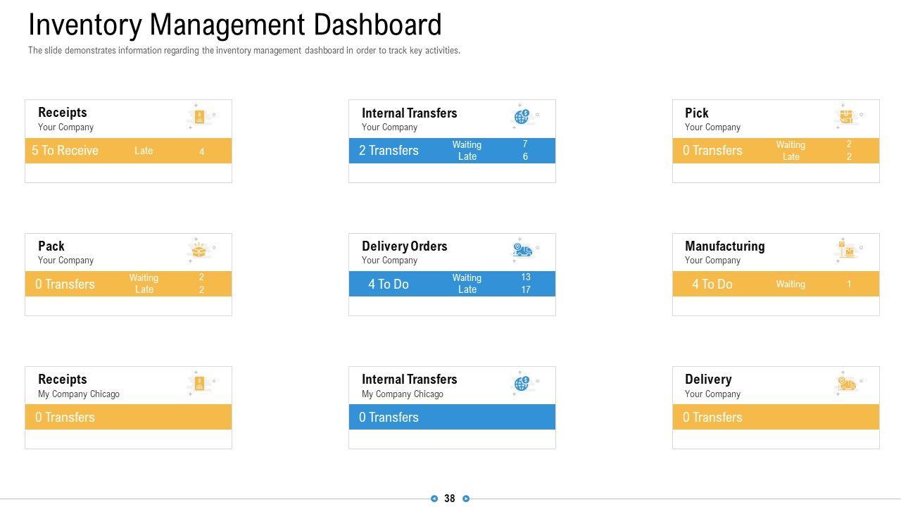Click the Pack card open box icon
Viewport: 901px width, 507px height.
[x=200, y=251]
